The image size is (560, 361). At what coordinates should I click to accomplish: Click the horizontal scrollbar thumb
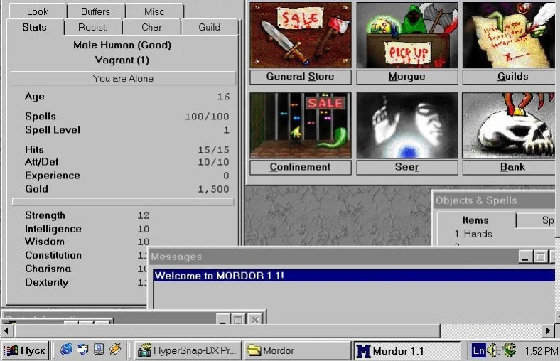click(227, 330)
